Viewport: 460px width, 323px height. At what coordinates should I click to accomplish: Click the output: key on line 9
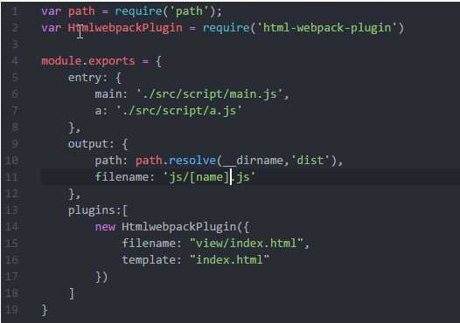click(x=91, y=144)
